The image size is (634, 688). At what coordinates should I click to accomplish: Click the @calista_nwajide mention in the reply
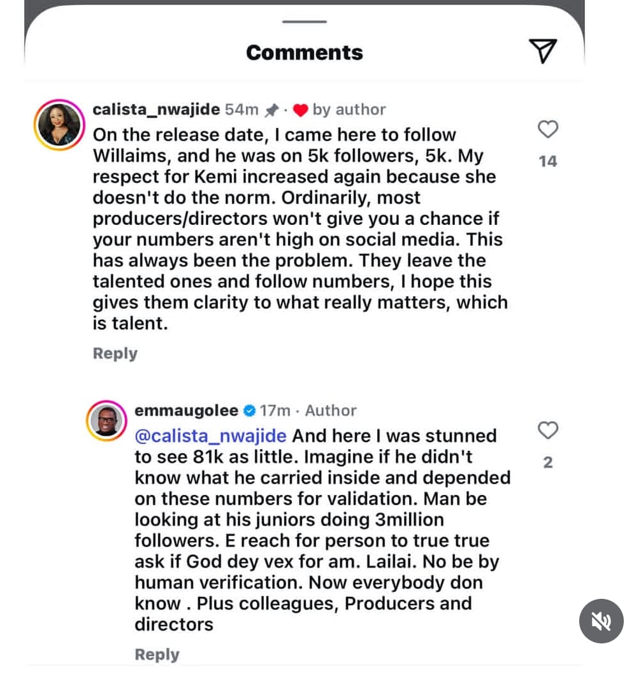tap(210, 436)
